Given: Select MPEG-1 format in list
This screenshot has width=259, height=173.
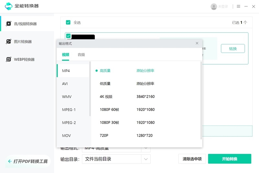Looking at the screenshot, I should pyautogui.click(x=73, y=110).
